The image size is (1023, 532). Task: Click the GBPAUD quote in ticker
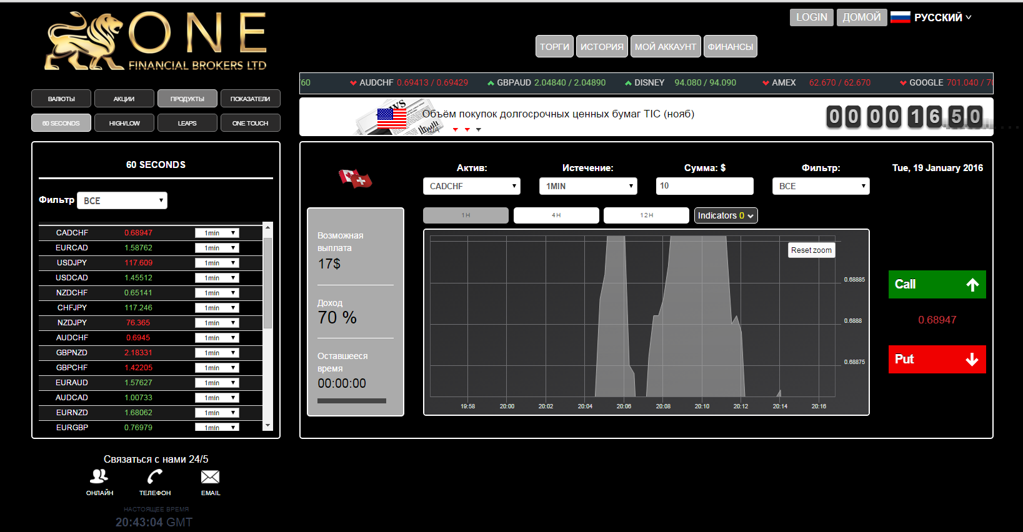coord(546,82)
